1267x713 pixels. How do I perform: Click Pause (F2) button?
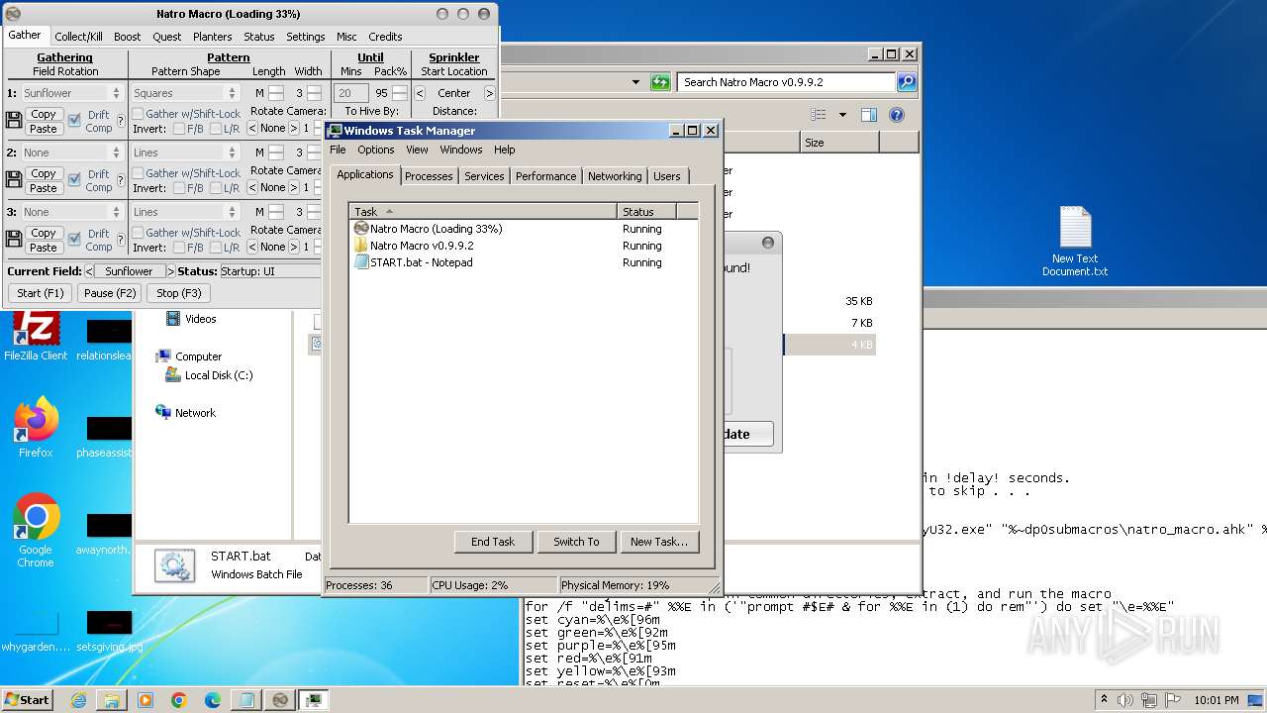[x=110, y=293]
